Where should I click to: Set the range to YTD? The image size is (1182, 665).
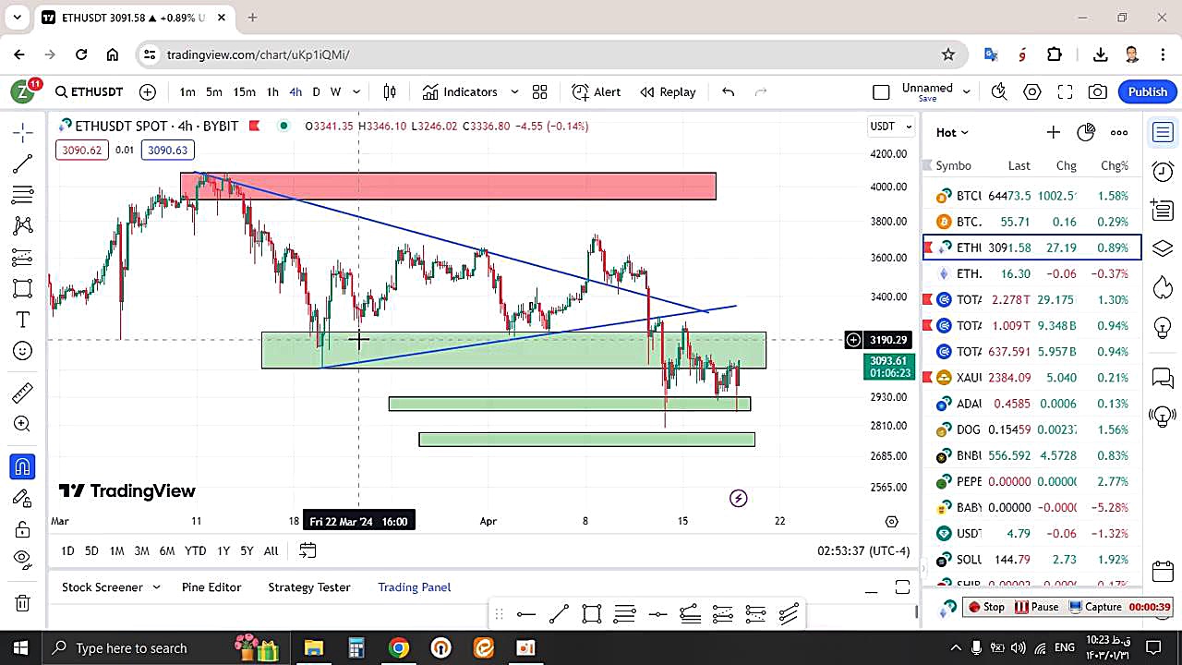click(x=195, y=550)
